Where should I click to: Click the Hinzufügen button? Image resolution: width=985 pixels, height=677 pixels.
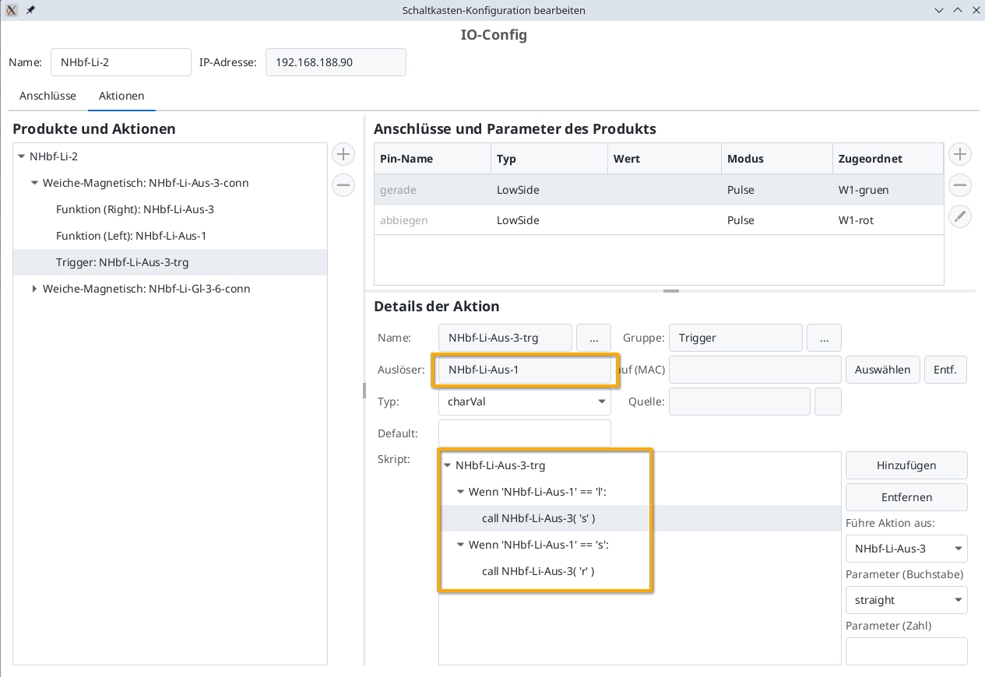point(906,465)
